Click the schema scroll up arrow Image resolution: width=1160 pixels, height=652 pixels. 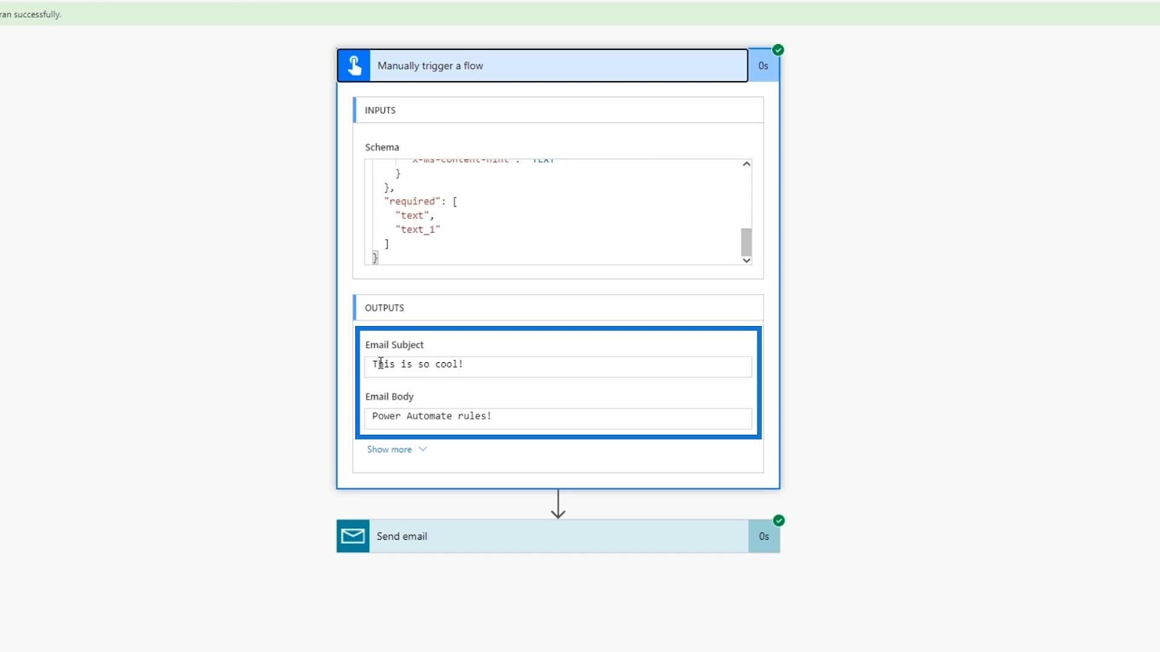[x=746, y=164]
